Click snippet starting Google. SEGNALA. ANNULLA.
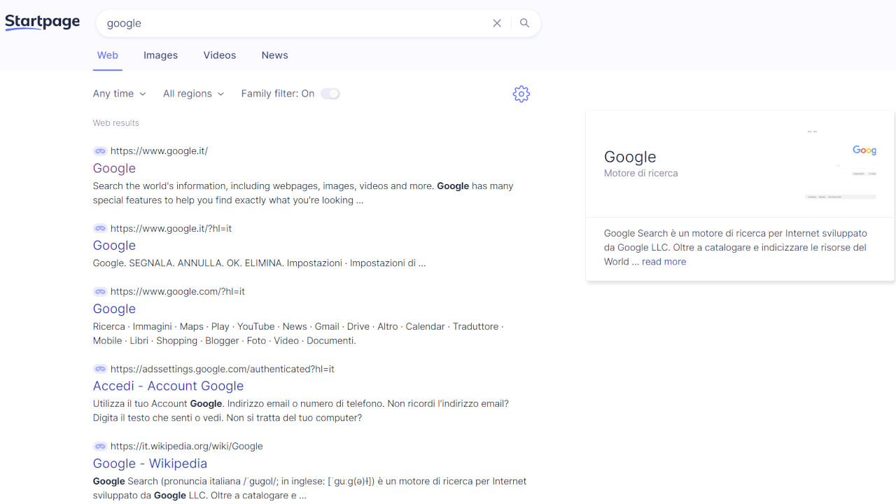This screenshot has height=504, width=896. point(259,263)
